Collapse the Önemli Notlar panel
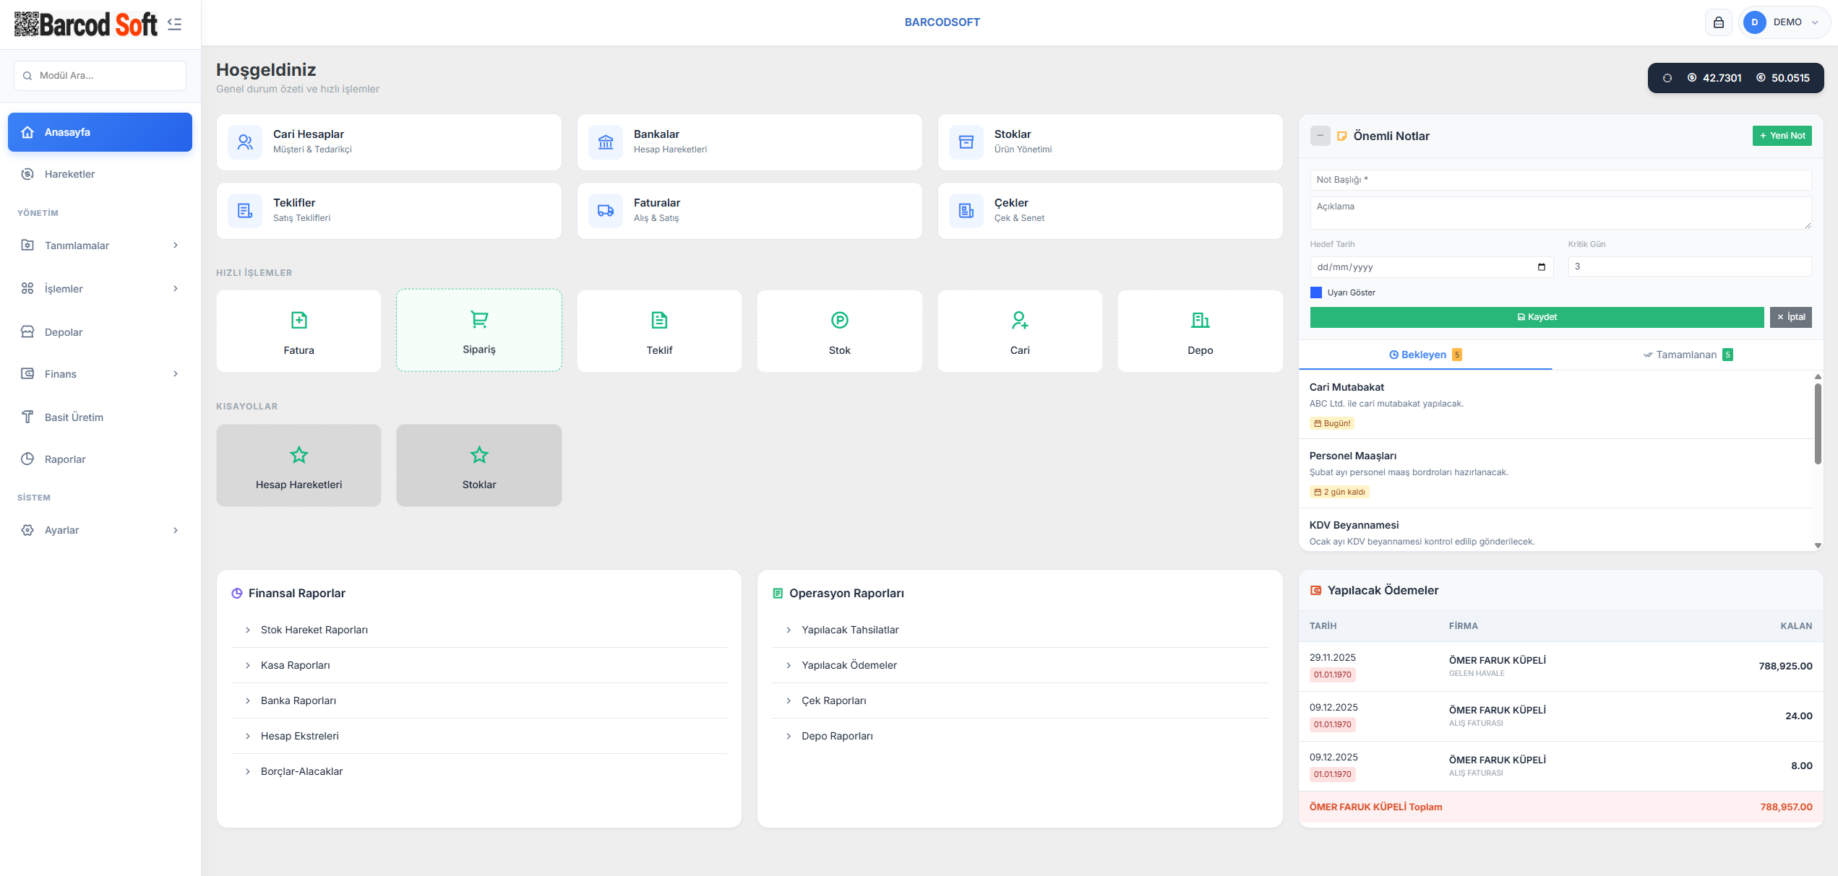 (x=1320, y=136)
